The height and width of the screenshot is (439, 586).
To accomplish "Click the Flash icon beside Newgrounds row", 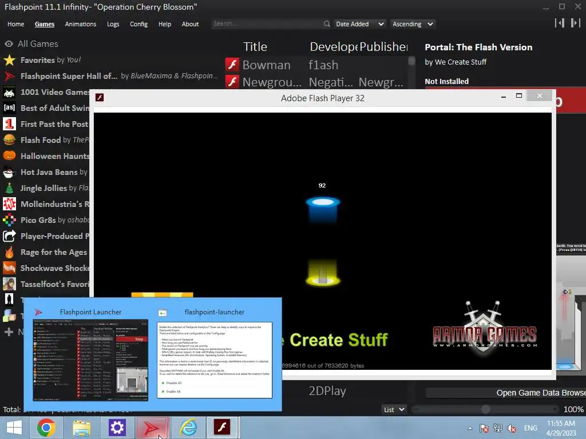I will tap(232, 81).
